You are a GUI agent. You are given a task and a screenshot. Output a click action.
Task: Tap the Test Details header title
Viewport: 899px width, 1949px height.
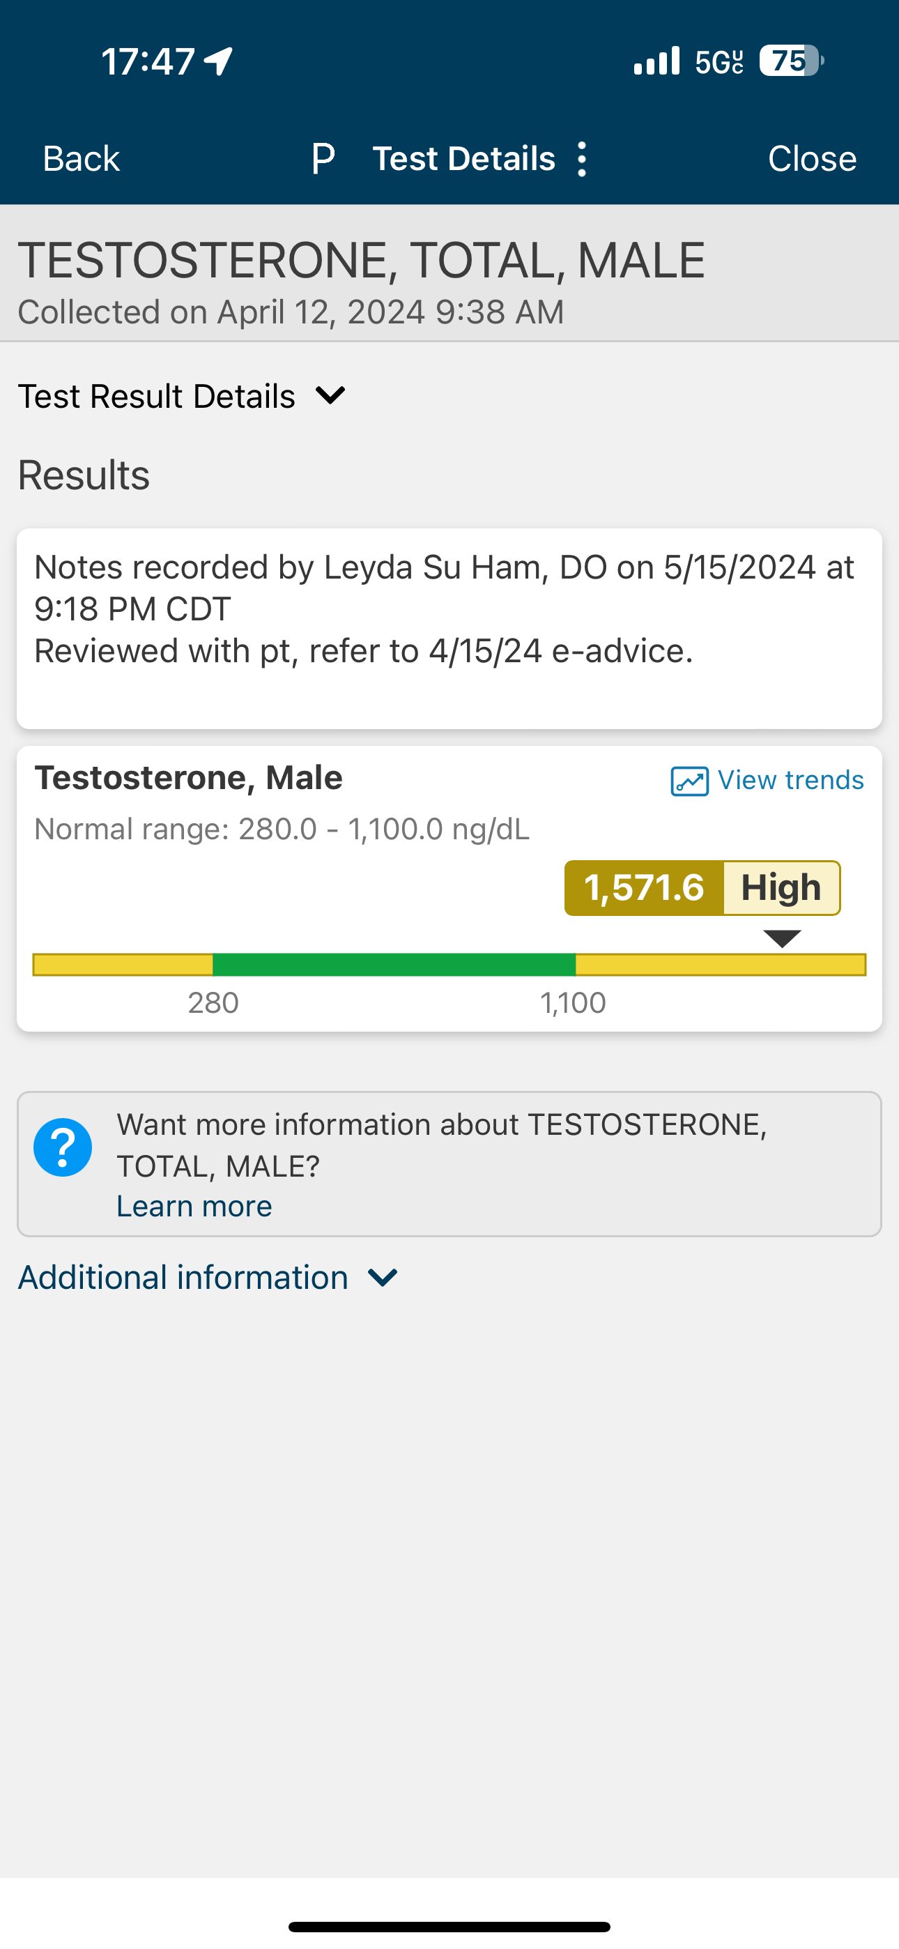464,159
